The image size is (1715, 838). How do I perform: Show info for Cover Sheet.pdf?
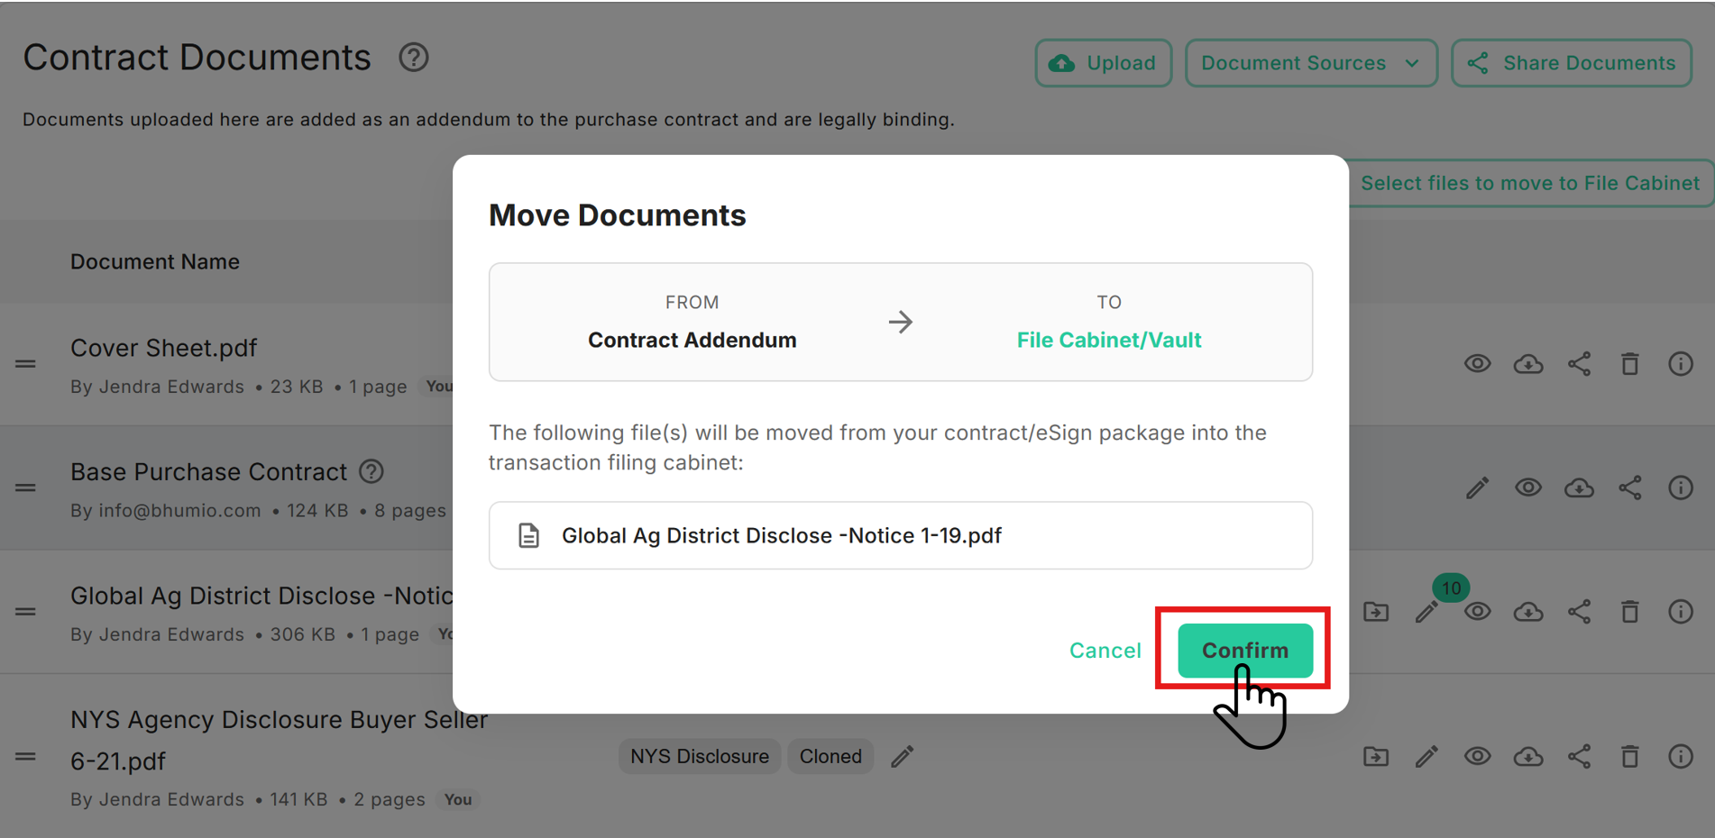1681,364
